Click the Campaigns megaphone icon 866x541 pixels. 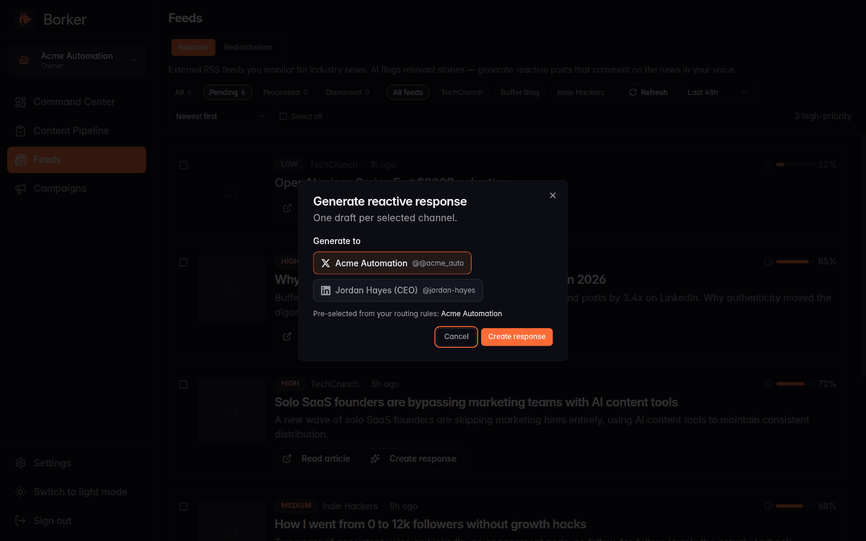pyautogui.click(x=20, y=189)
